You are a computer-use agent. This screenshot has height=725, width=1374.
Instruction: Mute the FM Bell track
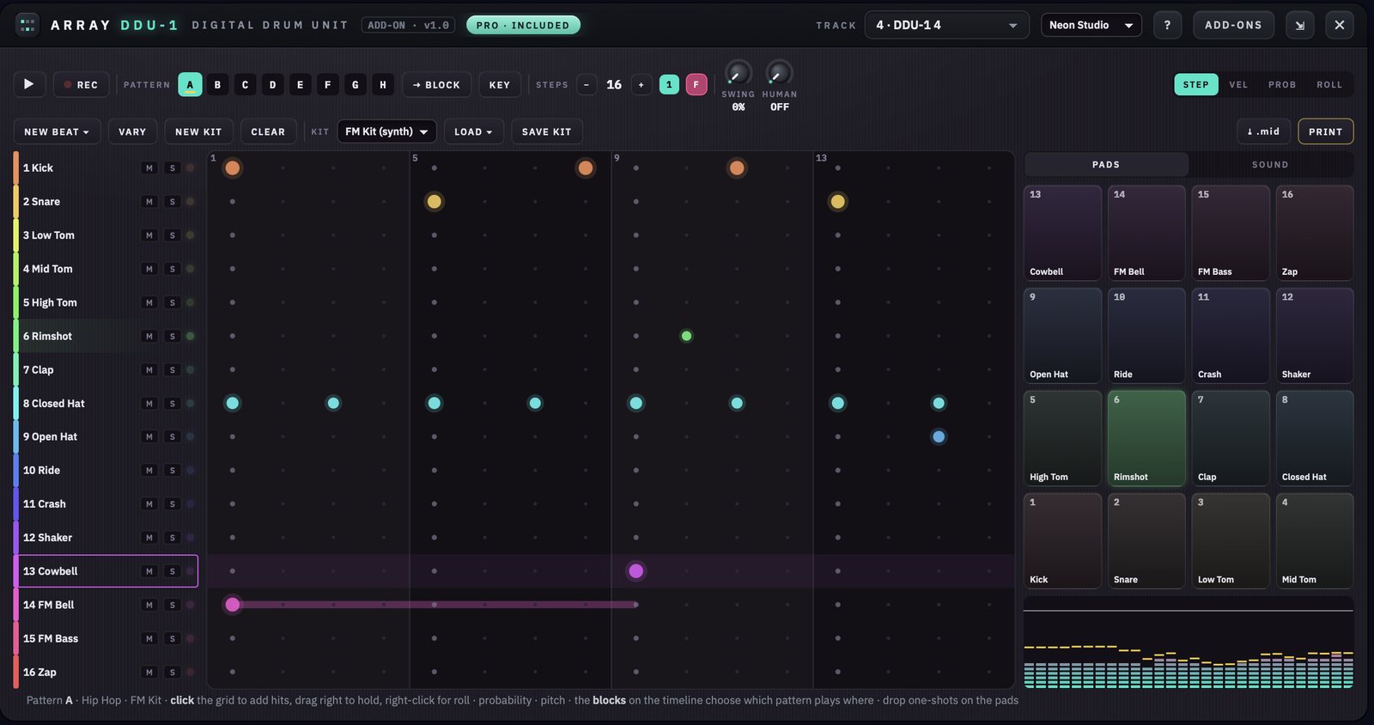click(x=149, y=605)
